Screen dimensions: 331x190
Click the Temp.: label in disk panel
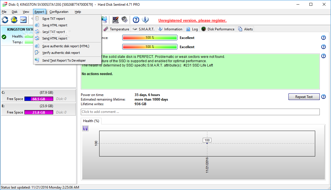click(18, 42)
